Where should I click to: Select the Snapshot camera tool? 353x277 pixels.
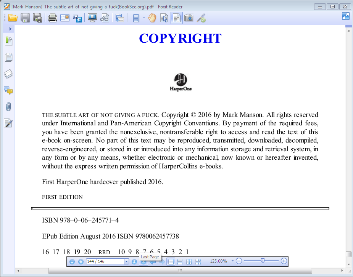[189, 18]
